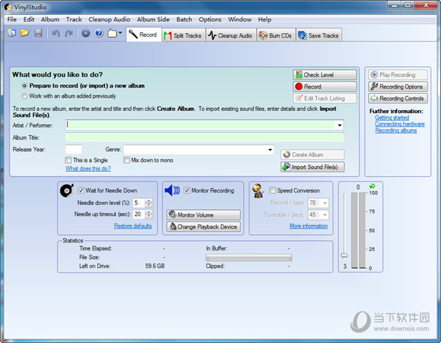441x343 pixels.
Task: Switch to the Split Tracks tab
Action: [184, 35]
